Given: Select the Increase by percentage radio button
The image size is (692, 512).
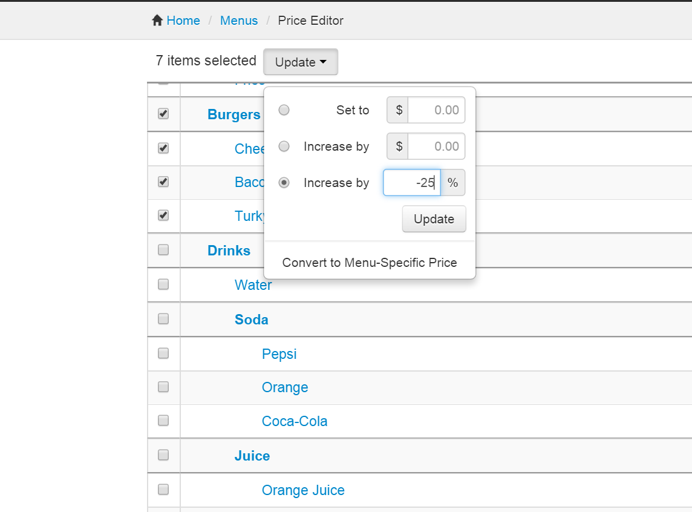Looking at the screenshot, I should point(284,182).
